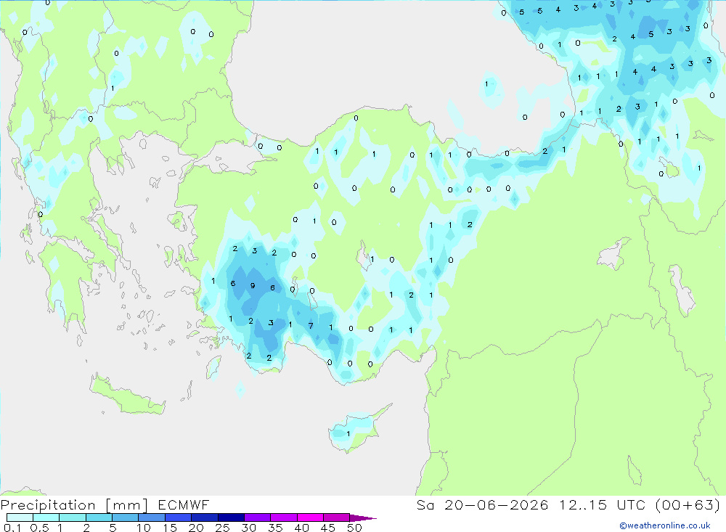Click the '9' precipitation value over southwest Turkey
Screen dimensions: 726x532
coord(253,286)
